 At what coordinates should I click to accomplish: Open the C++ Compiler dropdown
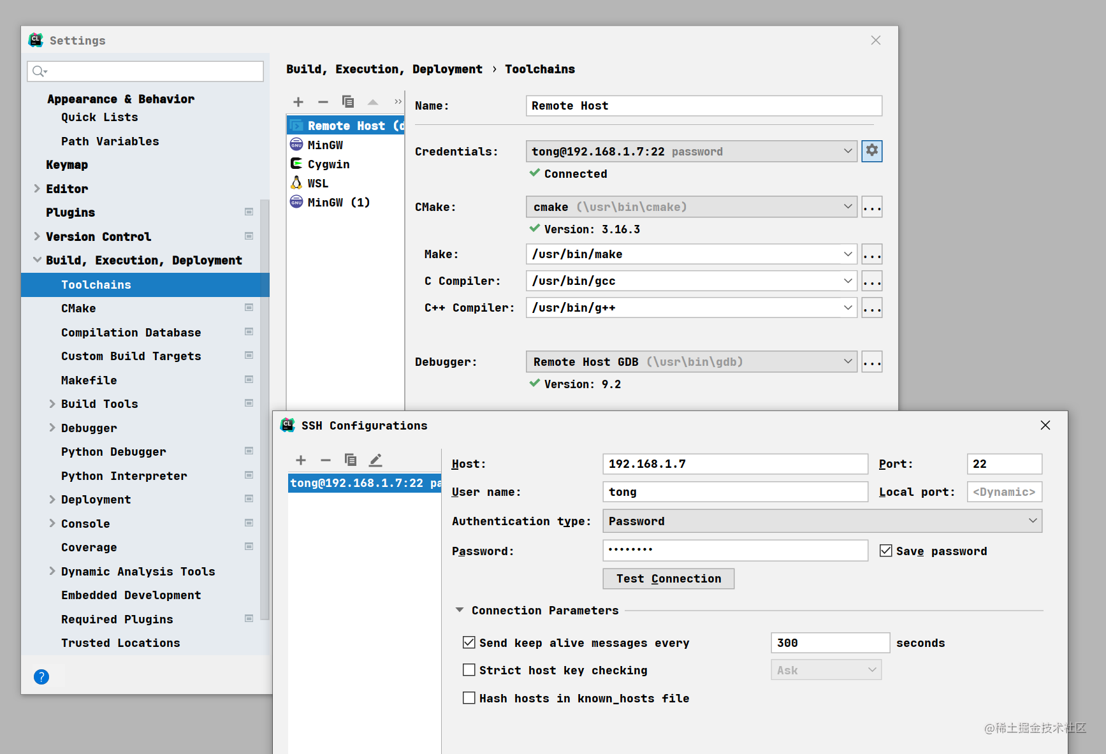848,307
